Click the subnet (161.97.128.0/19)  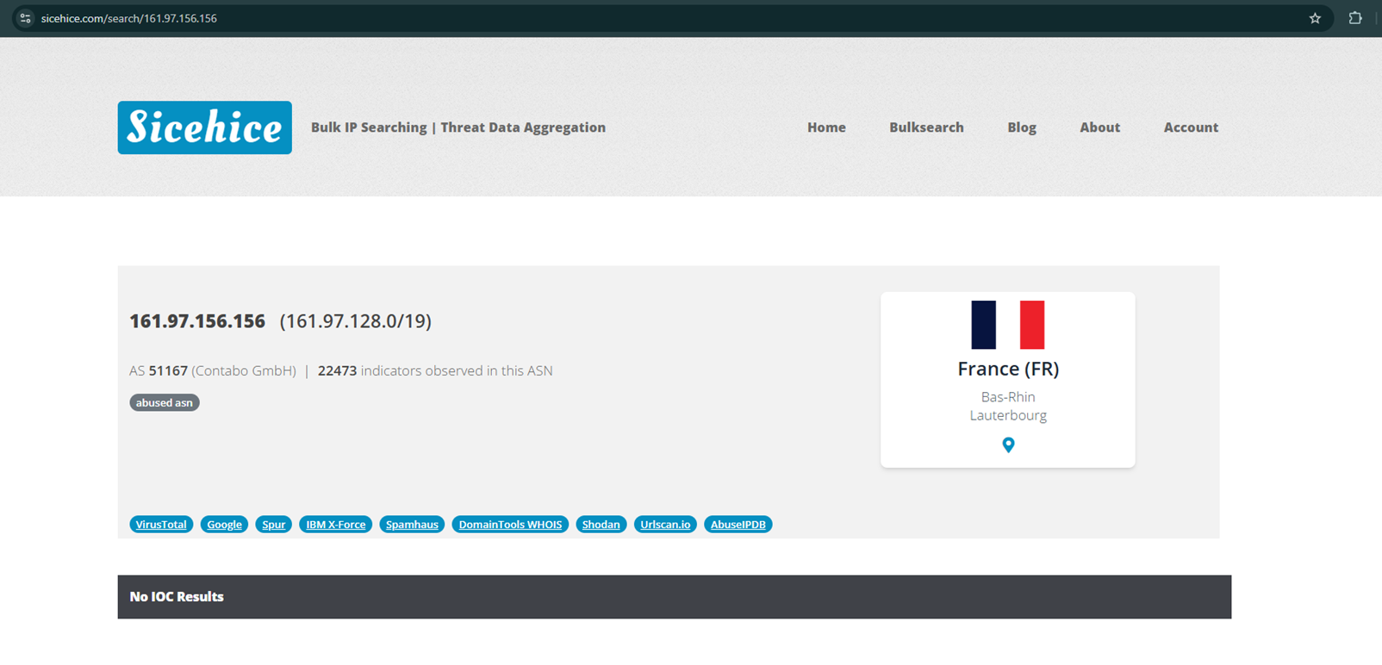coord(356,321)
